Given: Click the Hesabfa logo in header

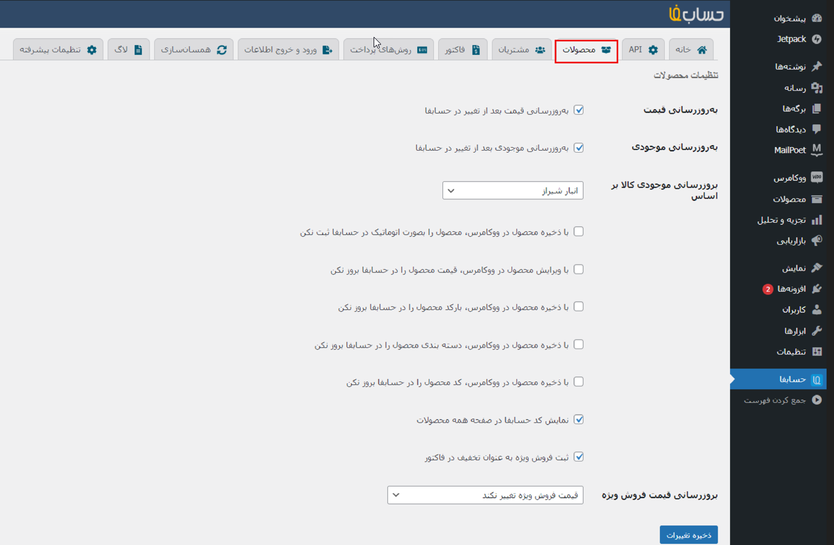Looking at the screenshot, I should (x=696, y=14).
